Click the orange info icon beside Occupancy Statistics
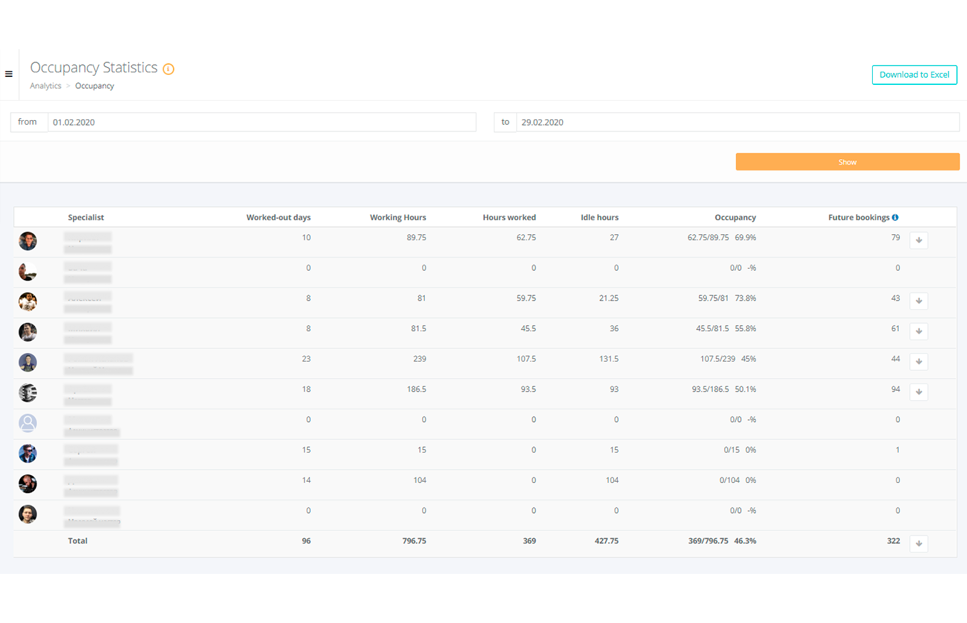 point(169,69)
